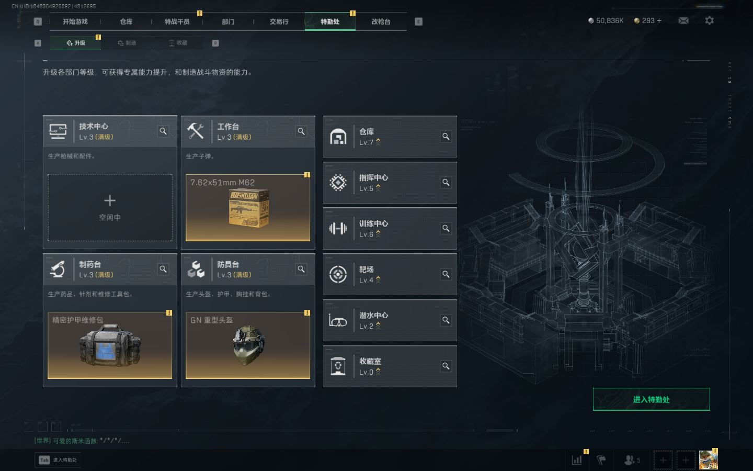Switch to the 交易行 top tab

[279, 21]
